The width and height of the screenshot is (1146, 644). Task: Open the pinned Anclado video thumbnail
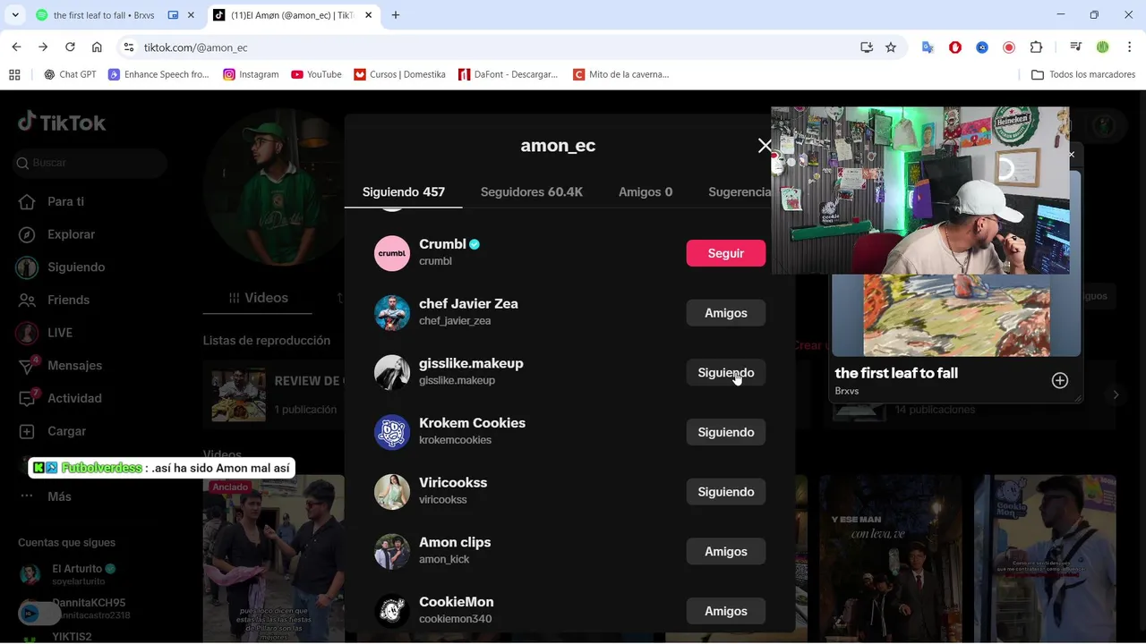click(273, 558)
